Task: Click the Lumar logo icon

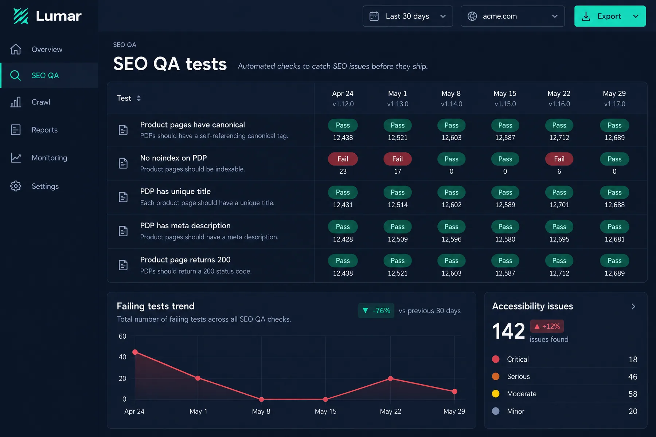Action: (x=21, y=16)
